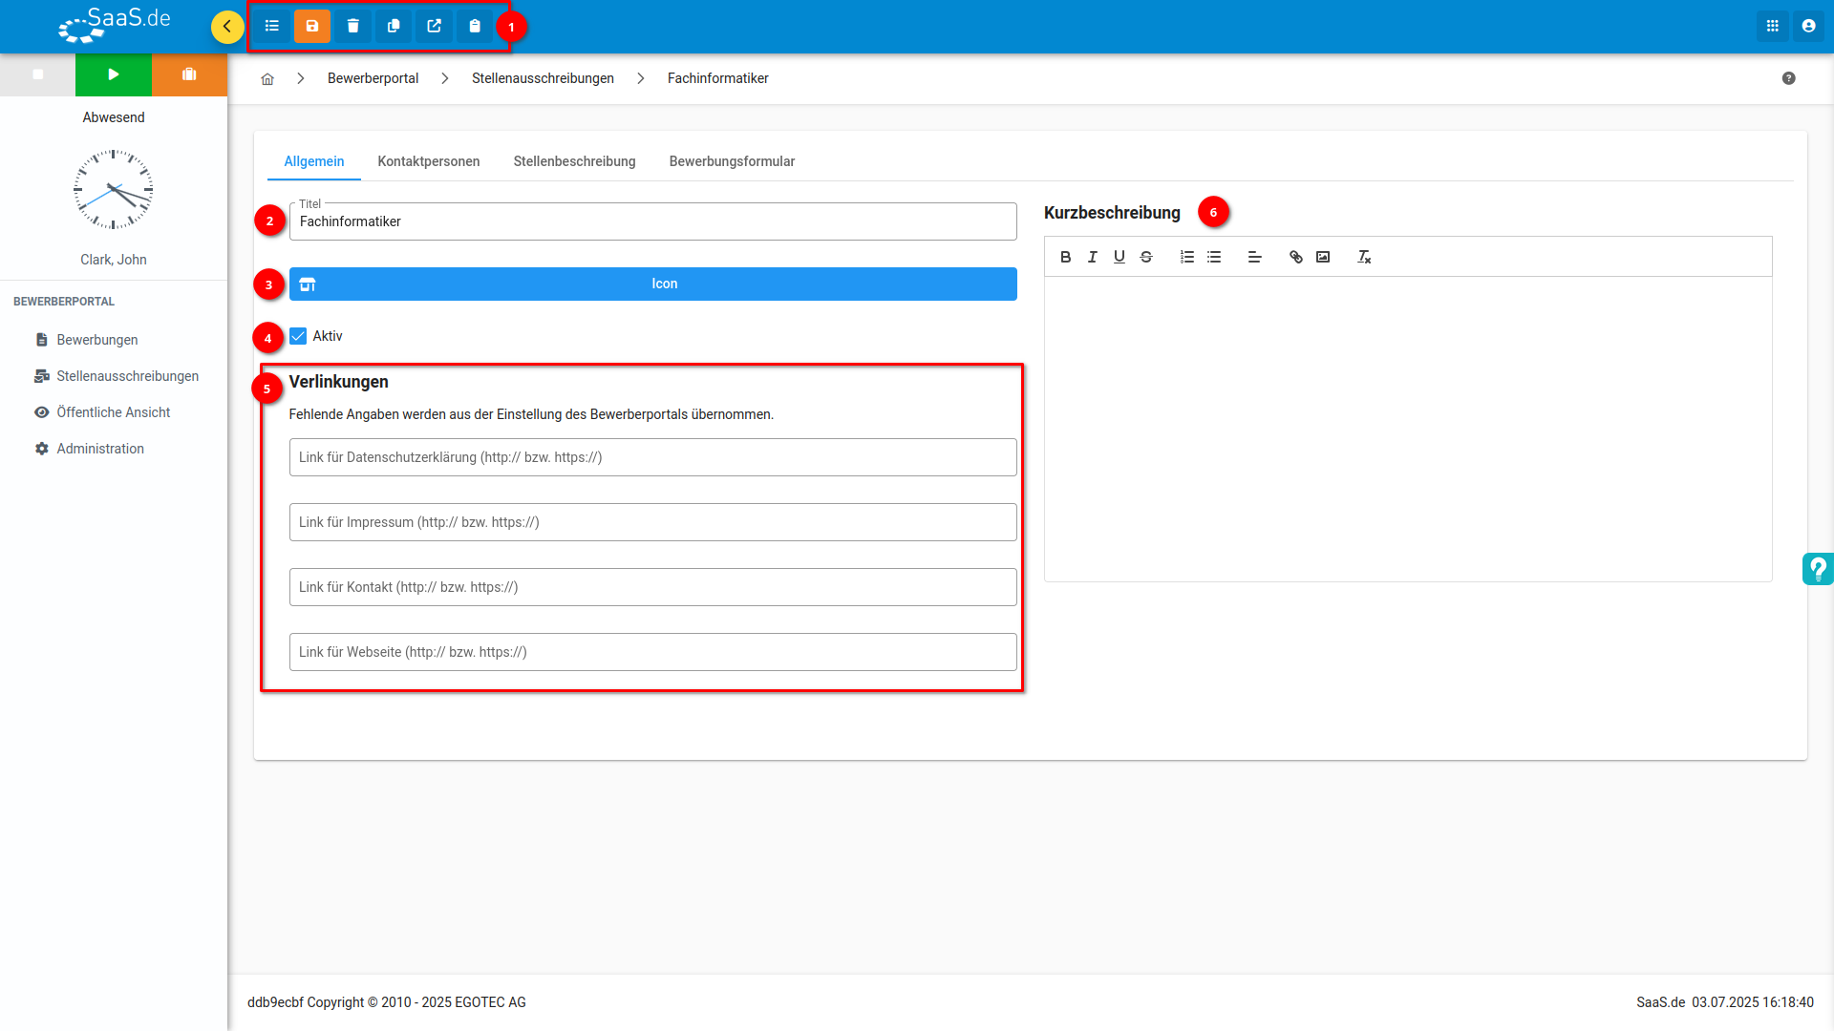
Task: Click Stellenausschreibungen in the breadcrumb
Action: tap(543, 78)
